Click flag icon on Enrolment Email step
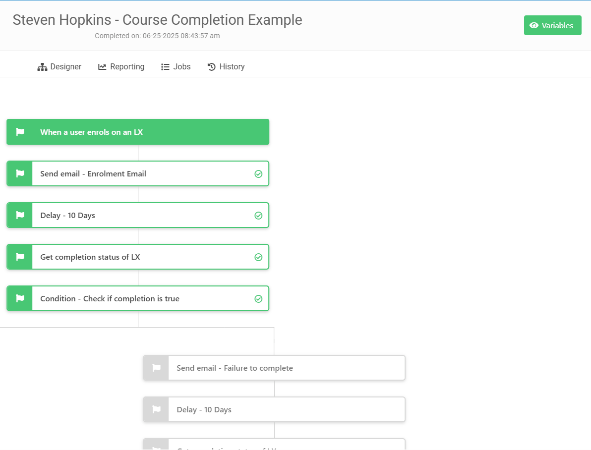The width and height of the screenshot is (591, 450). click(x=20, y=173)
